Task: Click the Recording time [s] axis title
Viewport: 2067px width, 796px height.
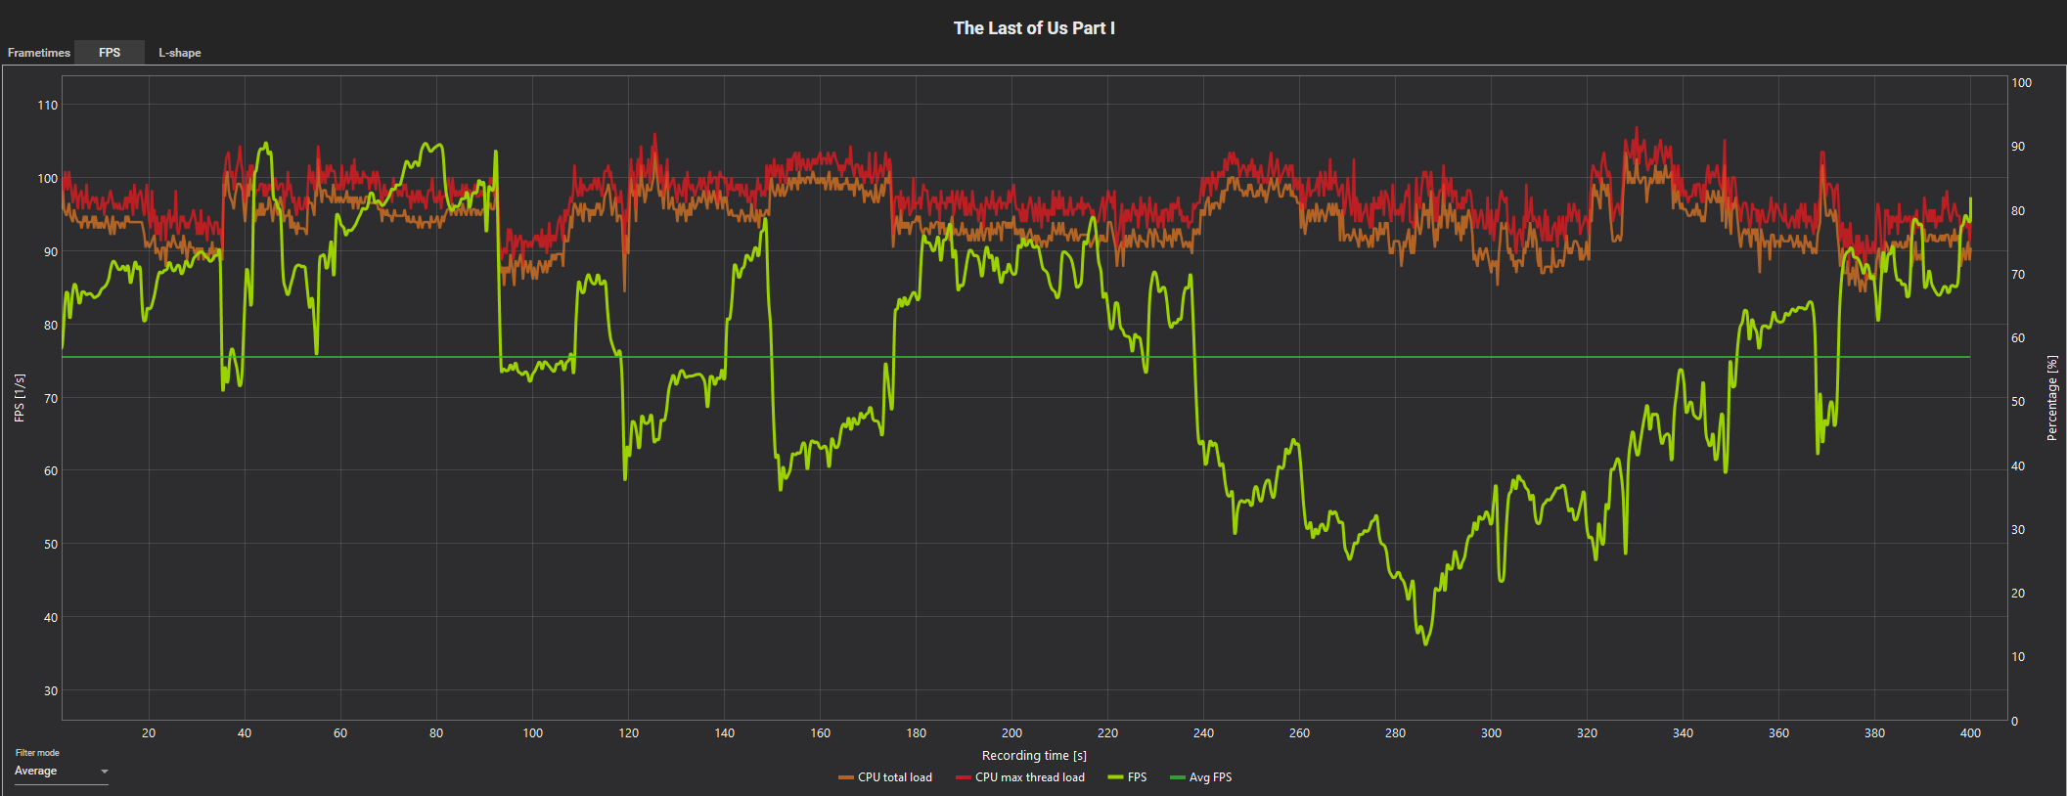Action: [1034, 756]
